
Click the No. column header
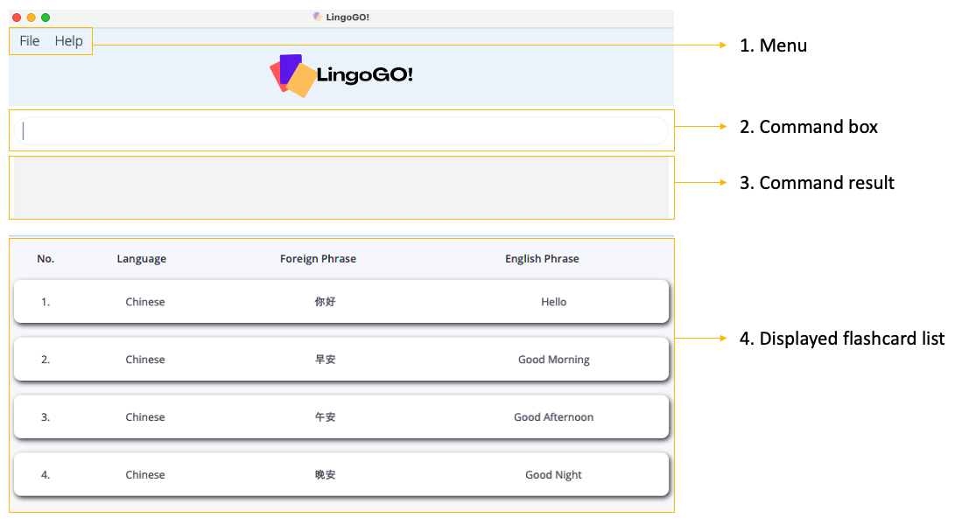[x=46, y=259]
